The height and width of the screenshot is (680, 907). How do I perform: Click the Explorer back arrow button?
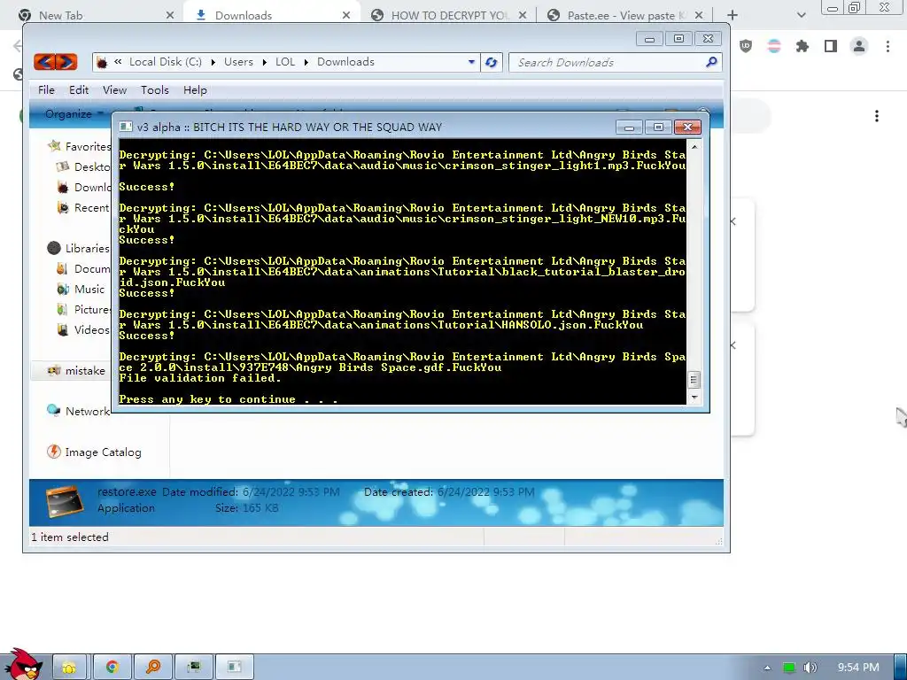pyautogui.click(x=45, y=62)
